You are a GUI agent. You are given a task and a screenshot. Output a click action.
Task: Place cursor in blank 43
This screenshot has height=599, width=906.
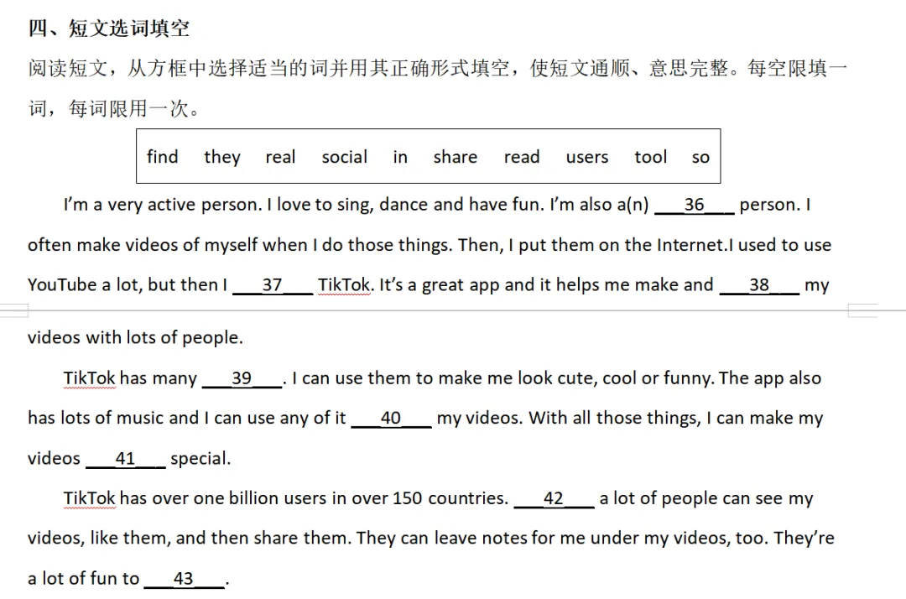tap(184, 579)
